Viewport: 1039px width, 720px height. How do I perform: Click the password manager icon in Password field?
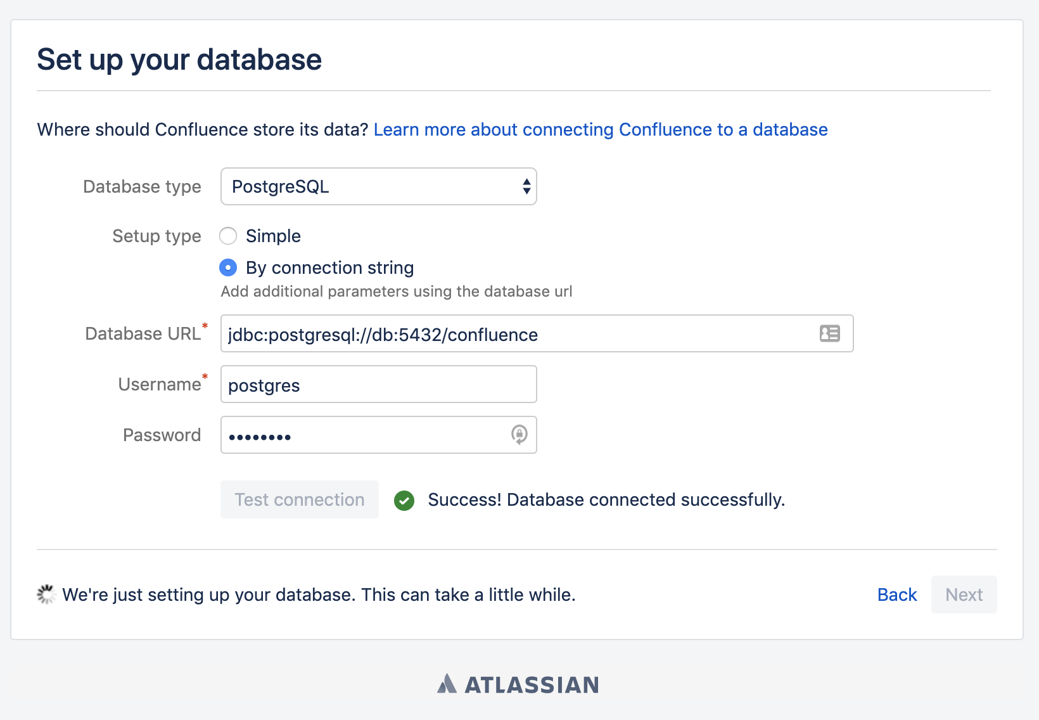point(519,435)
